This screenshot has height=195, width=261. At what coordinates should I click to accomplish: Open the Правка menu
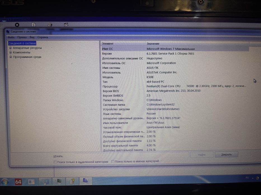point(22,37)
